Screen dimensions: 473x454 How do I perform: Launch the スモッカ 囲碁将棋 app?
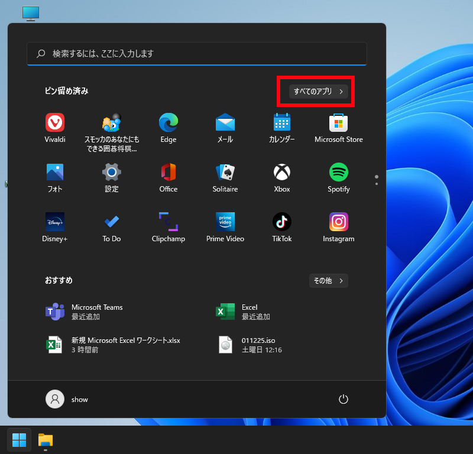[x=112, y=133]
